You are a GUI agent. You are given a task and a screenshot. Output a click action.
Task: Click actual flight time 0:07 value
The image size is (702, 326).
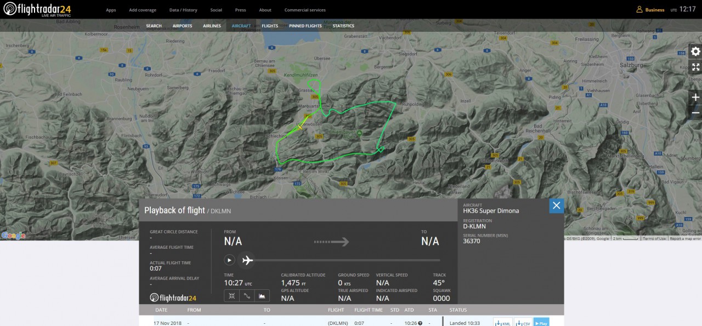pyautogui.click(x=156, y=268)
